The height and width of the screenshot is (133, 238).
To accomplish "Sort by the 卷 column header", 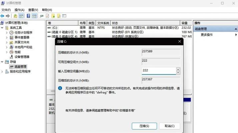I will tap(62, 23).
